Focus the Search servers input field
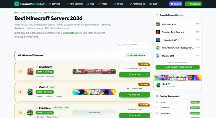Screen dimensions: 216x118 coord(133,45)
